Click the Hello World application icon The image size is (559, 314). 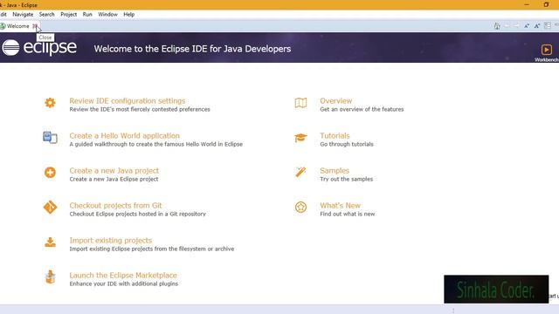(x=50, y=138)
